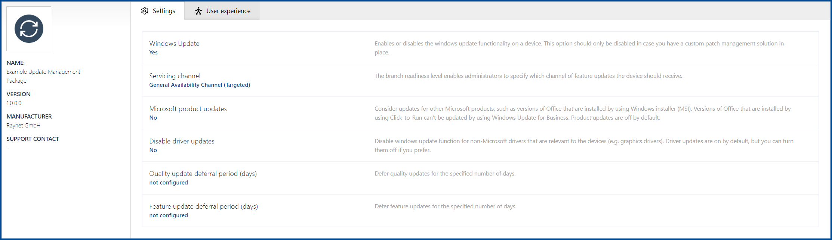This screenshot has width=832, height=240.
Task: Click the person icon on User experience tab
Action: (199, 11)
